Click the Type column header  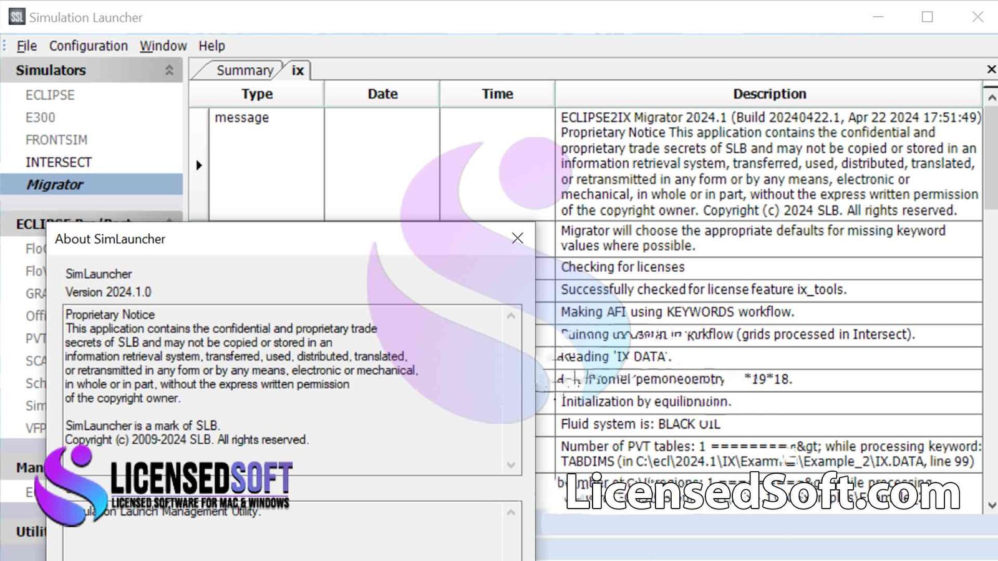(x=257, y=94)
